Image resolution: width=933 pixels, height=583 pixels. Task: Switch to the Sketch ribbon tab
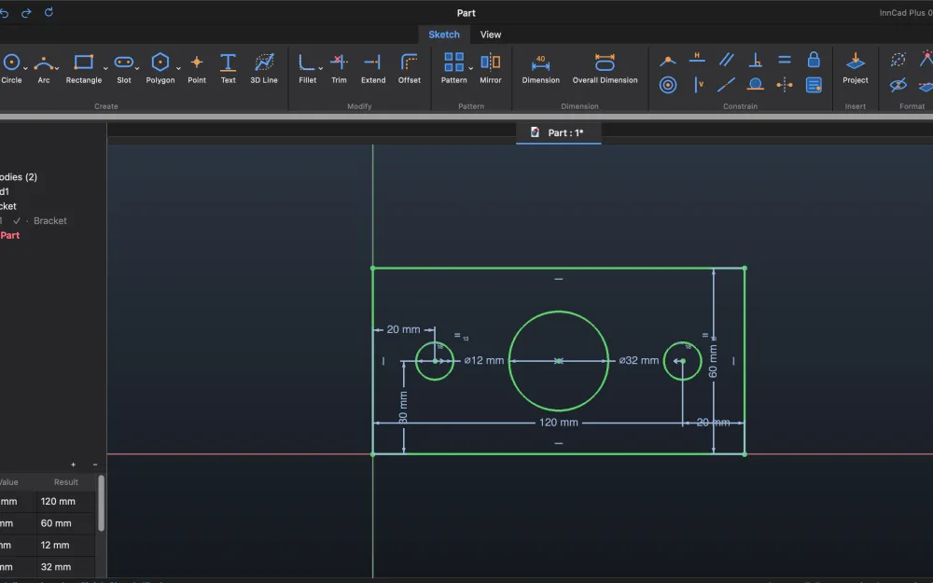[x=444, y=35]
